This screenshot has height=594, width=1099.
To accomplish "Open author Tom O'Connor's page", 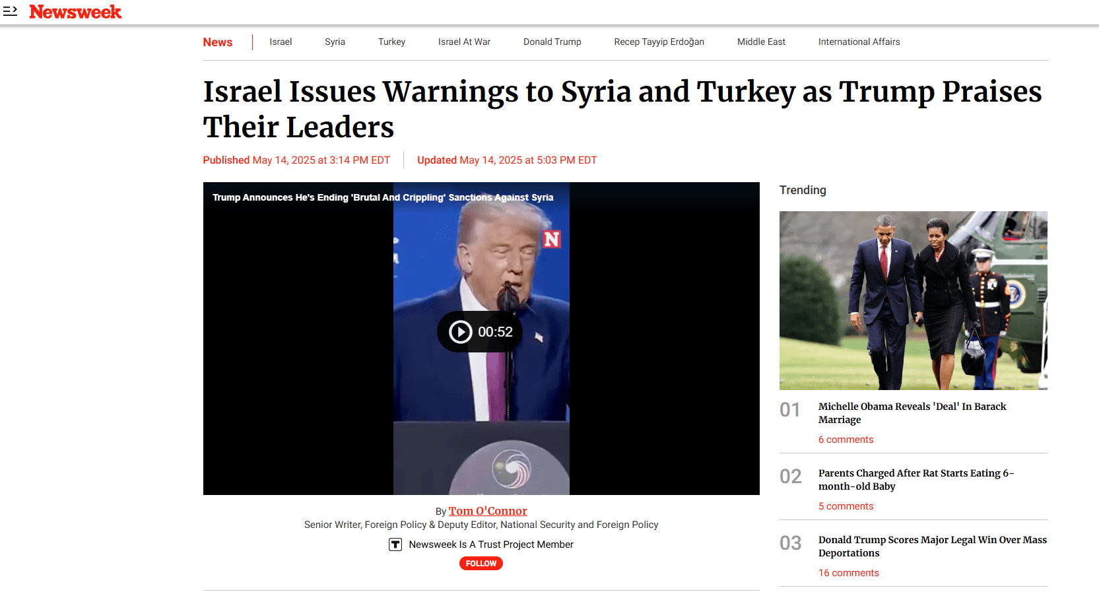I will point(488,511).
